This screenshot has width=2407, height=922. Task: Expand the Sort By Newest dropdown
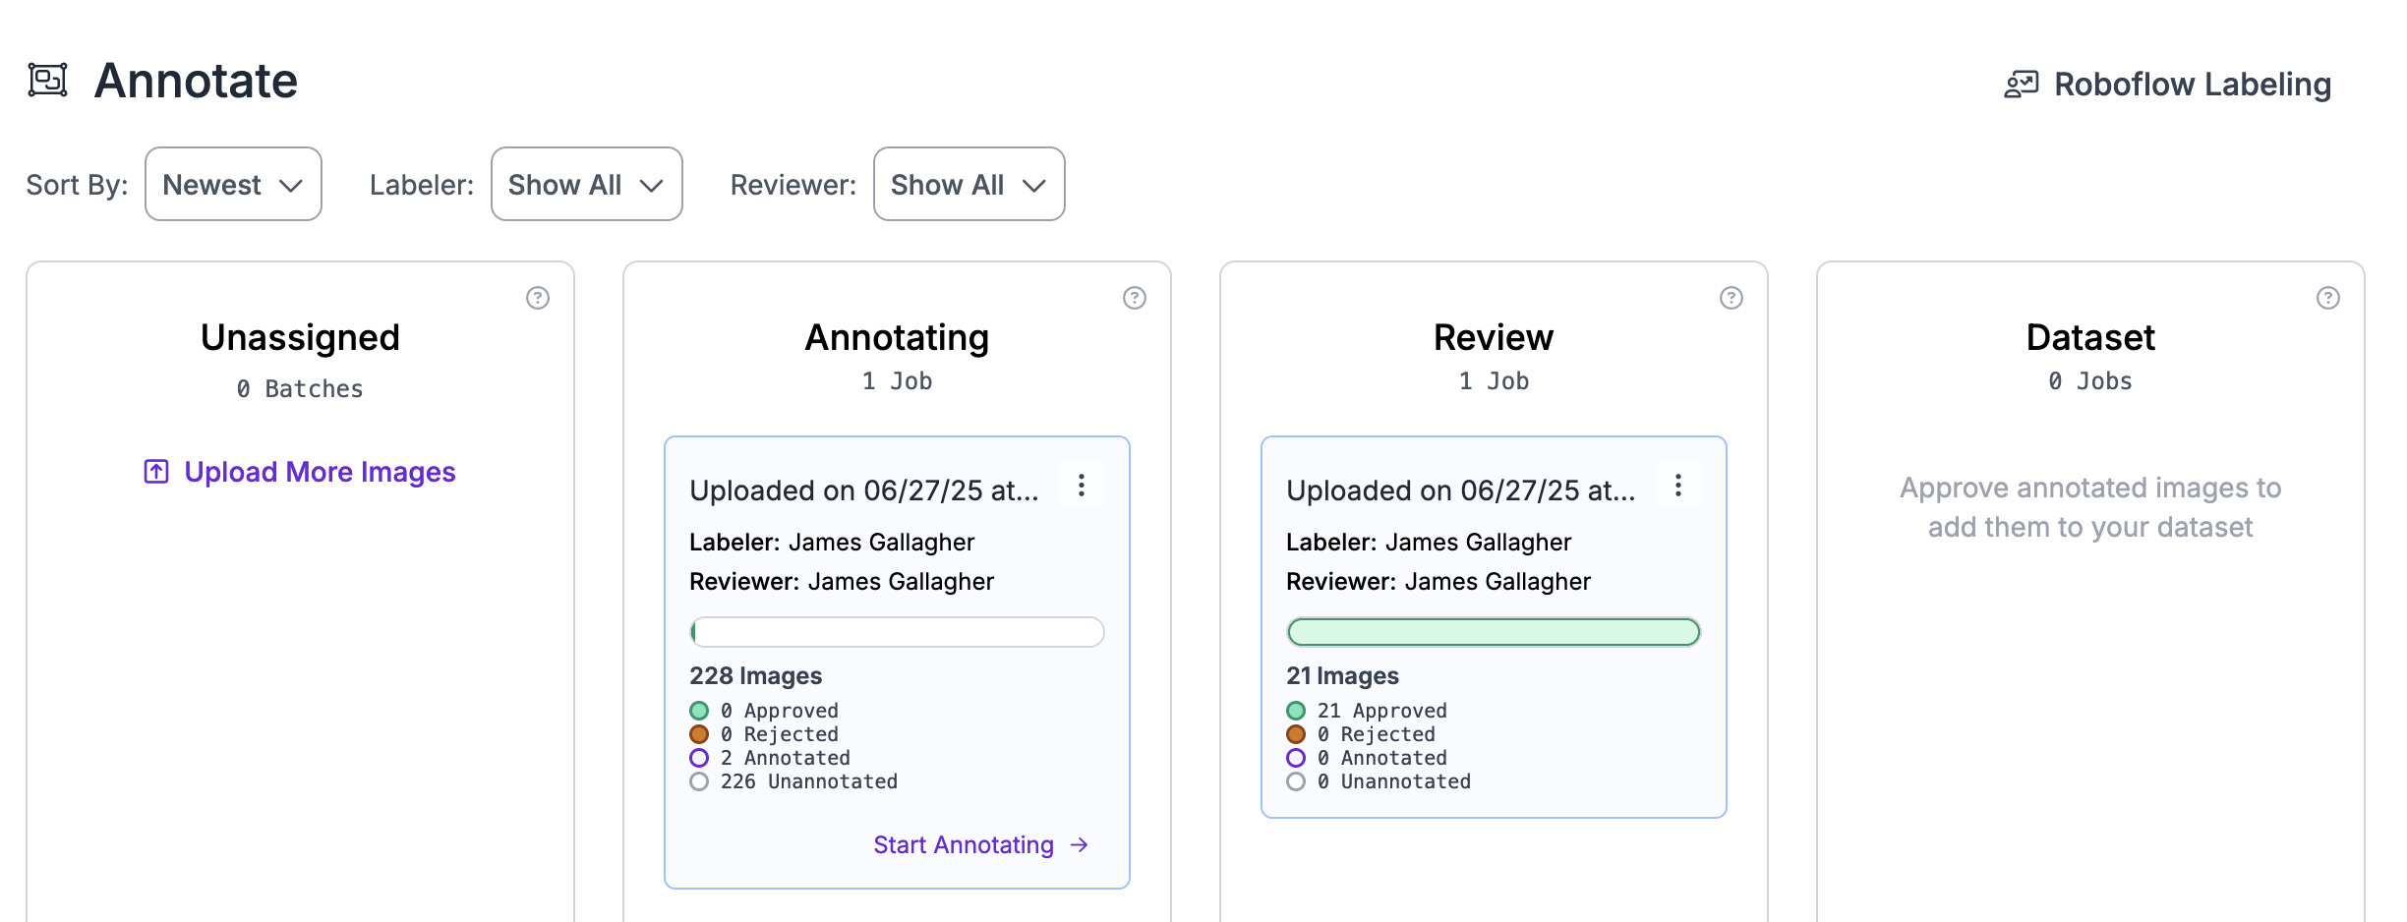233,185
